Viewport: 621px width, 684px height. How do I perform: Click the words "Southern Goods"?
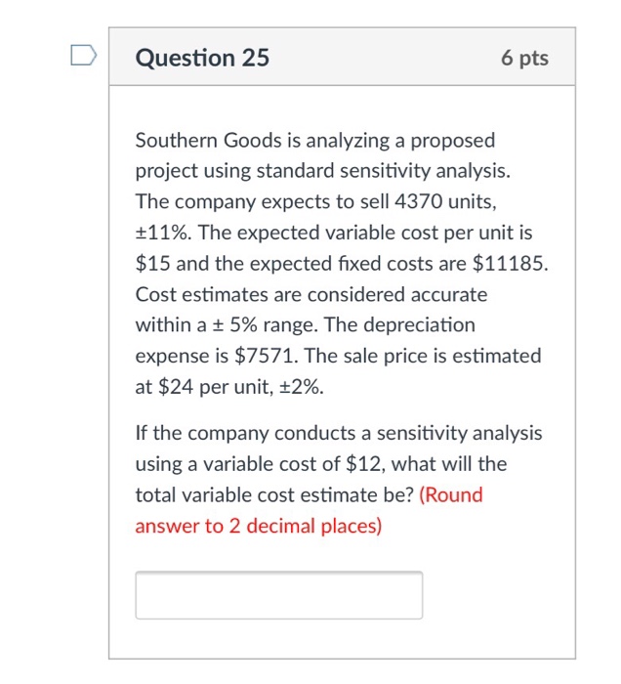(195, 141)
